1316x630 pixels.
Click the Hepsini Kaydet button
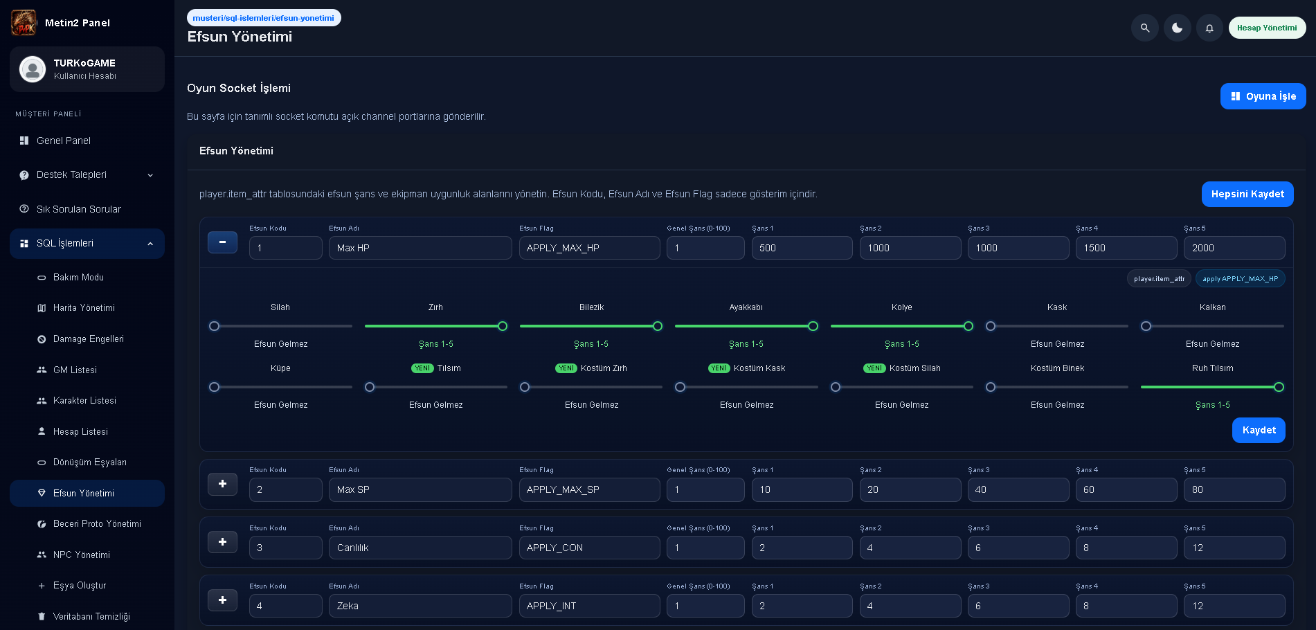tap(1247, 195)
